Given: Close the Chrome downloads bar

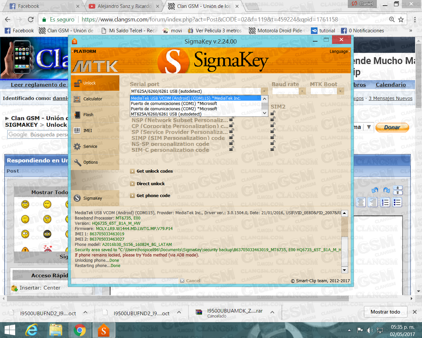Looking at the screenshot, I should tap(415, 312).
